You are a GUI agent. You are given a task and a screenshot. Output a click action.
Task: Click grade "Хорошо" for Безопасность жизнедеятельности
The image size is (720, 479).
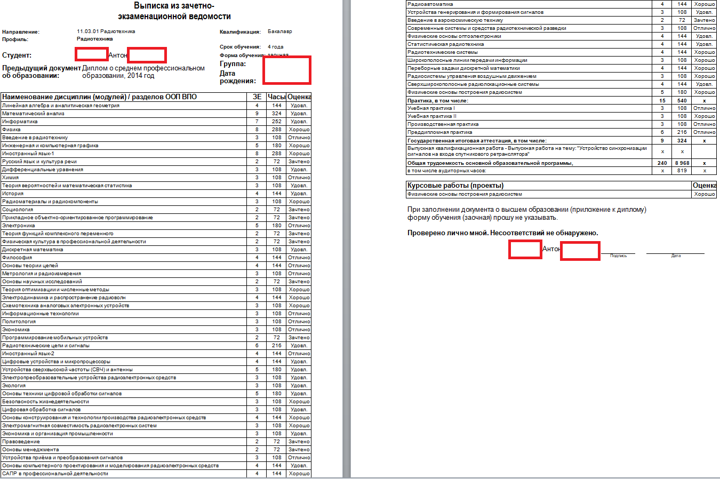click(299, 402)
